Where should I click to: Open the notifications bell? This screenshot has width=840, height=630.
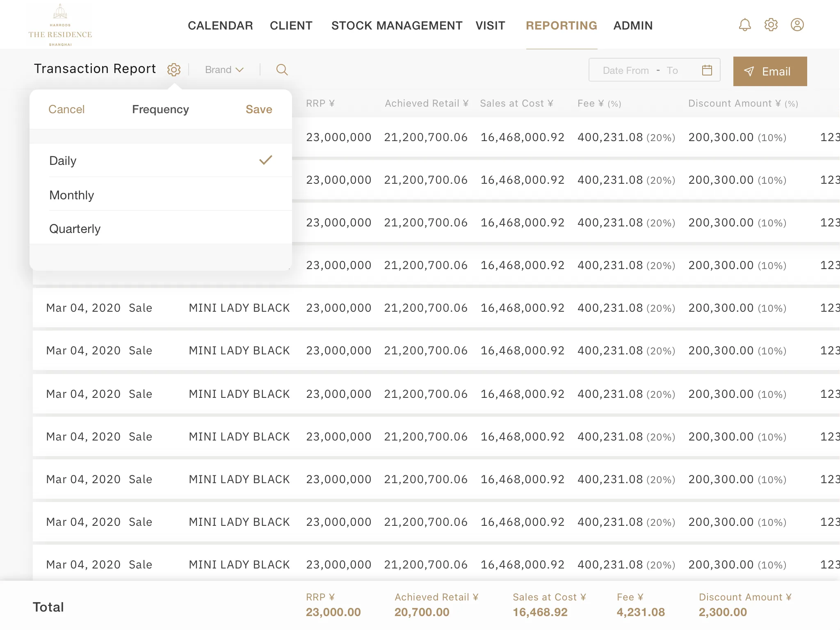tap(745, 25)
